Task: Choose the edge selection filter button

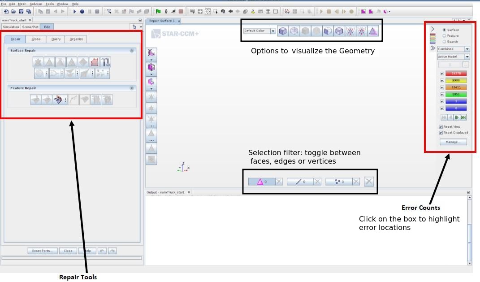Action: (x=299, y=182)
